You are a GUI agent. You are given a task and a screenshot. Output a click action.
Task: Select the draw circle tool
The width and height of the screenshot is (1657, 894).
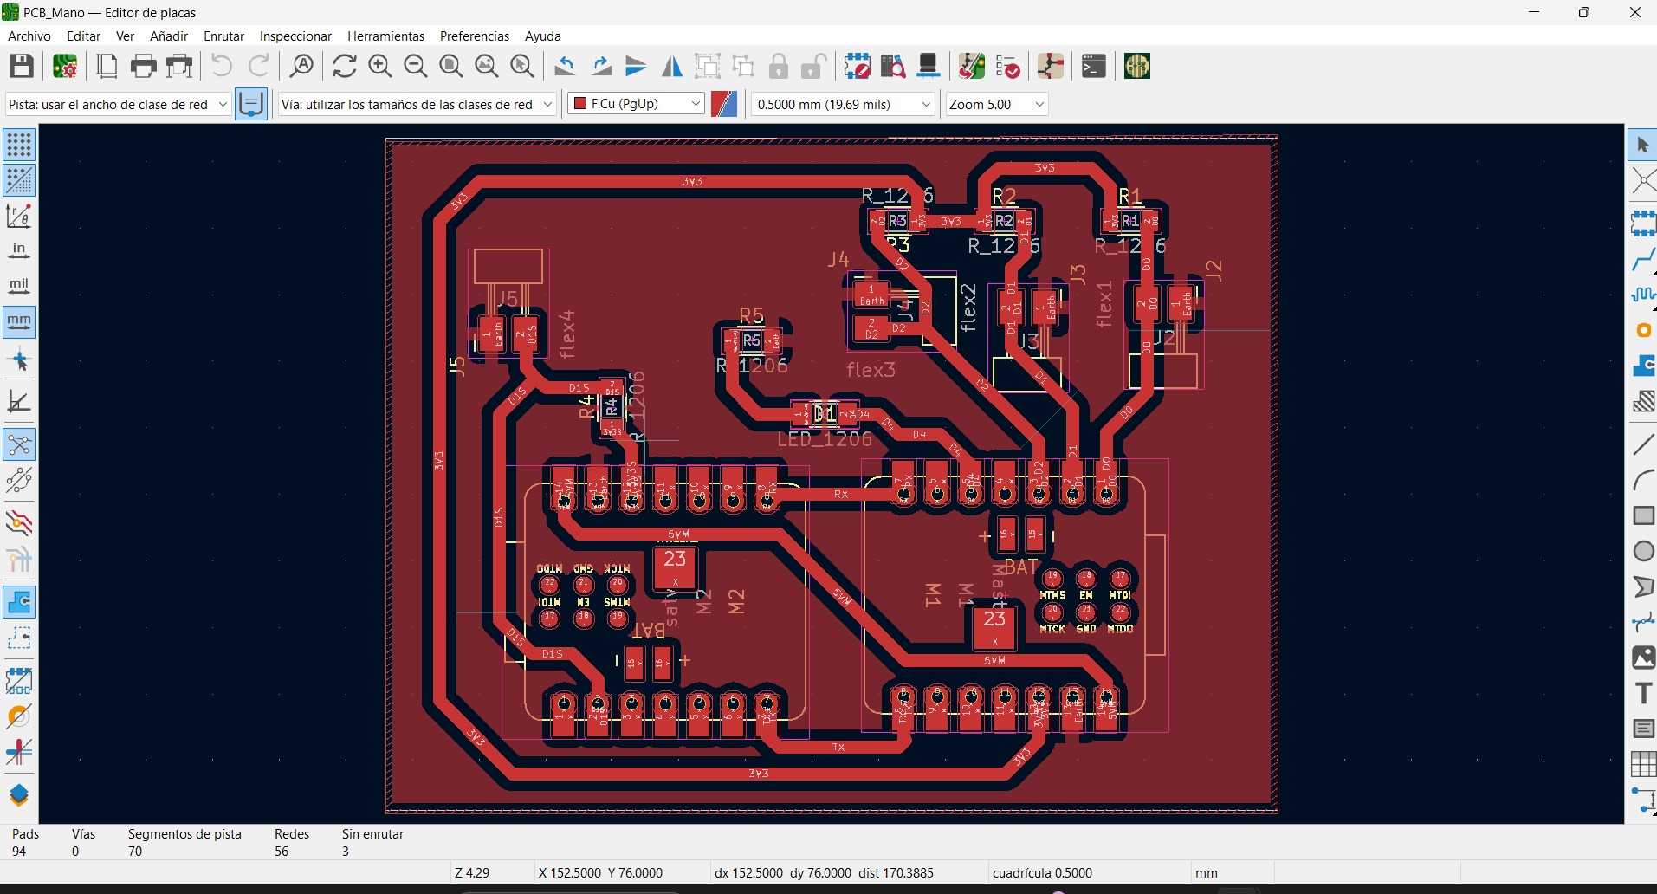tap(1643, 551)
